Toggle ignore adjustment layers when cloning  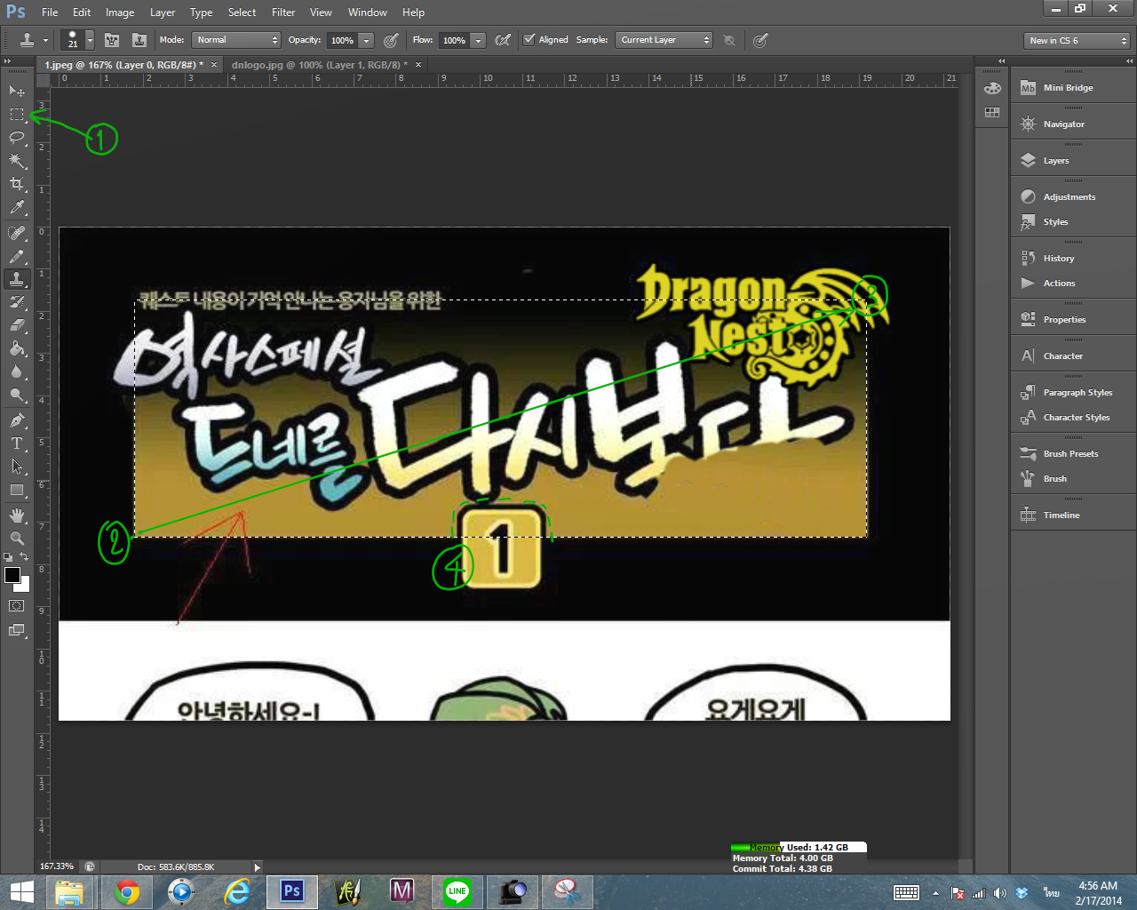[x=729, y=40]
